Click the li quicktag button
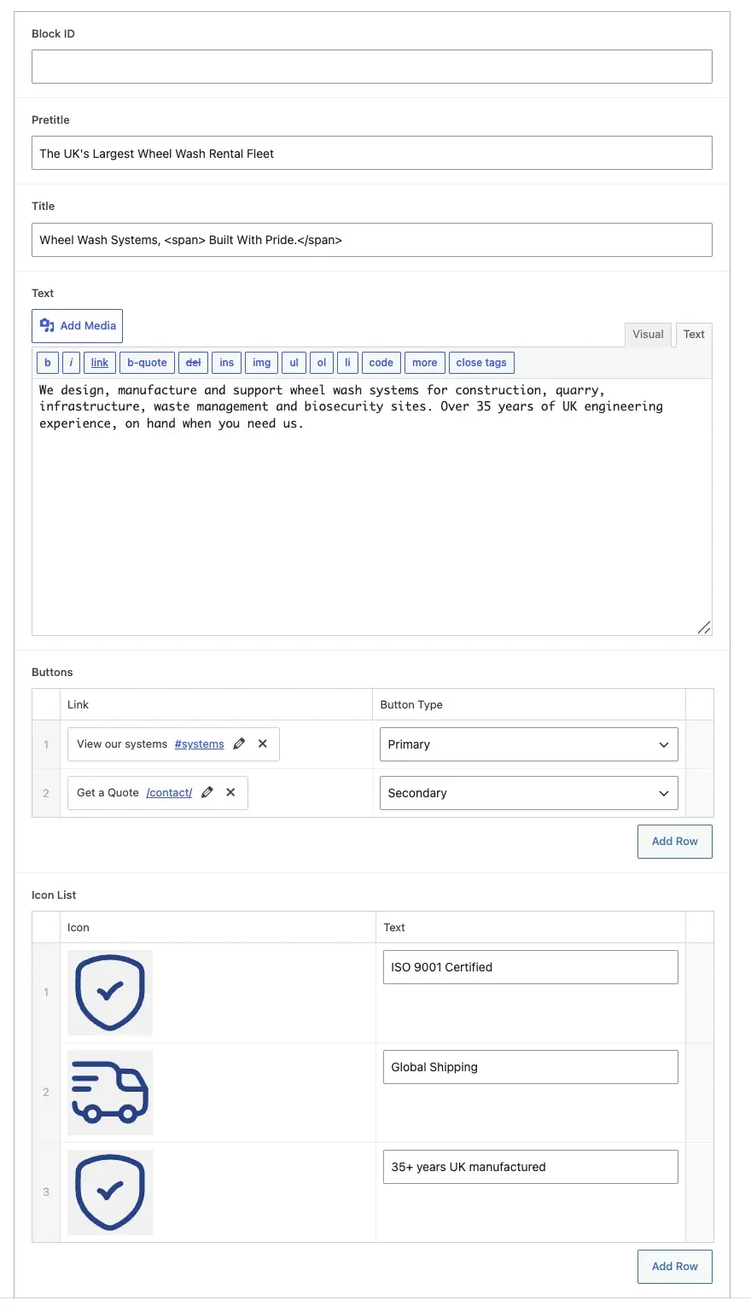This screenshot has height=1306, width=751. 347,363
